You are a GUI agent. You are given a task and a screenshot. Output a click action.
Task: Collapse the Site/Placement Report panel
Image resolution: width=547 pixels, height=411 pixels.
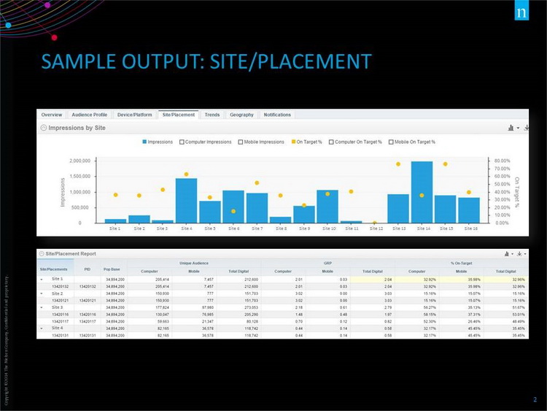click(x=42, y=253)
